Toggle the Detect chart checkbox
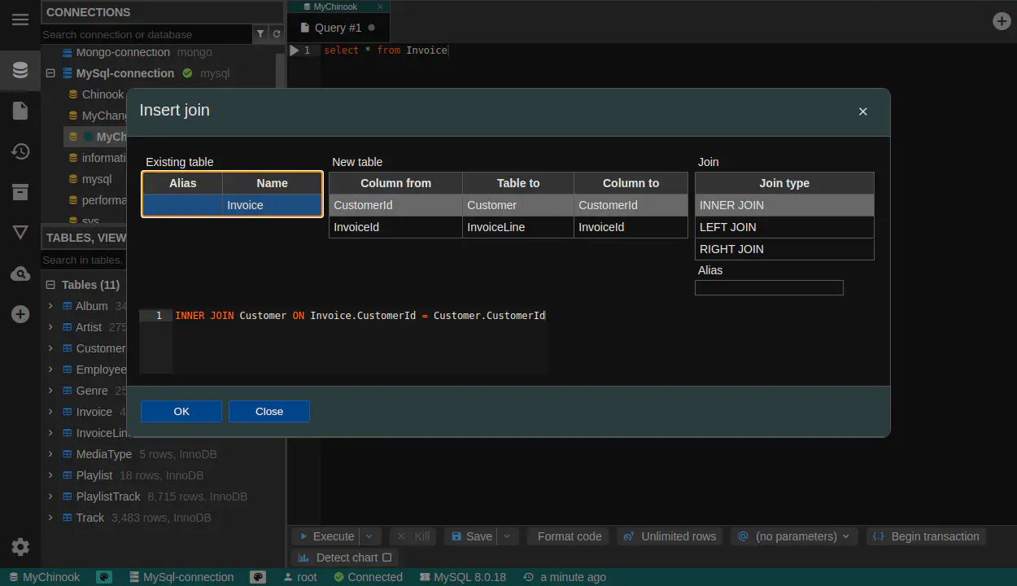The width and height of the screenshot is (1017, 586). [x=386, y=558]
